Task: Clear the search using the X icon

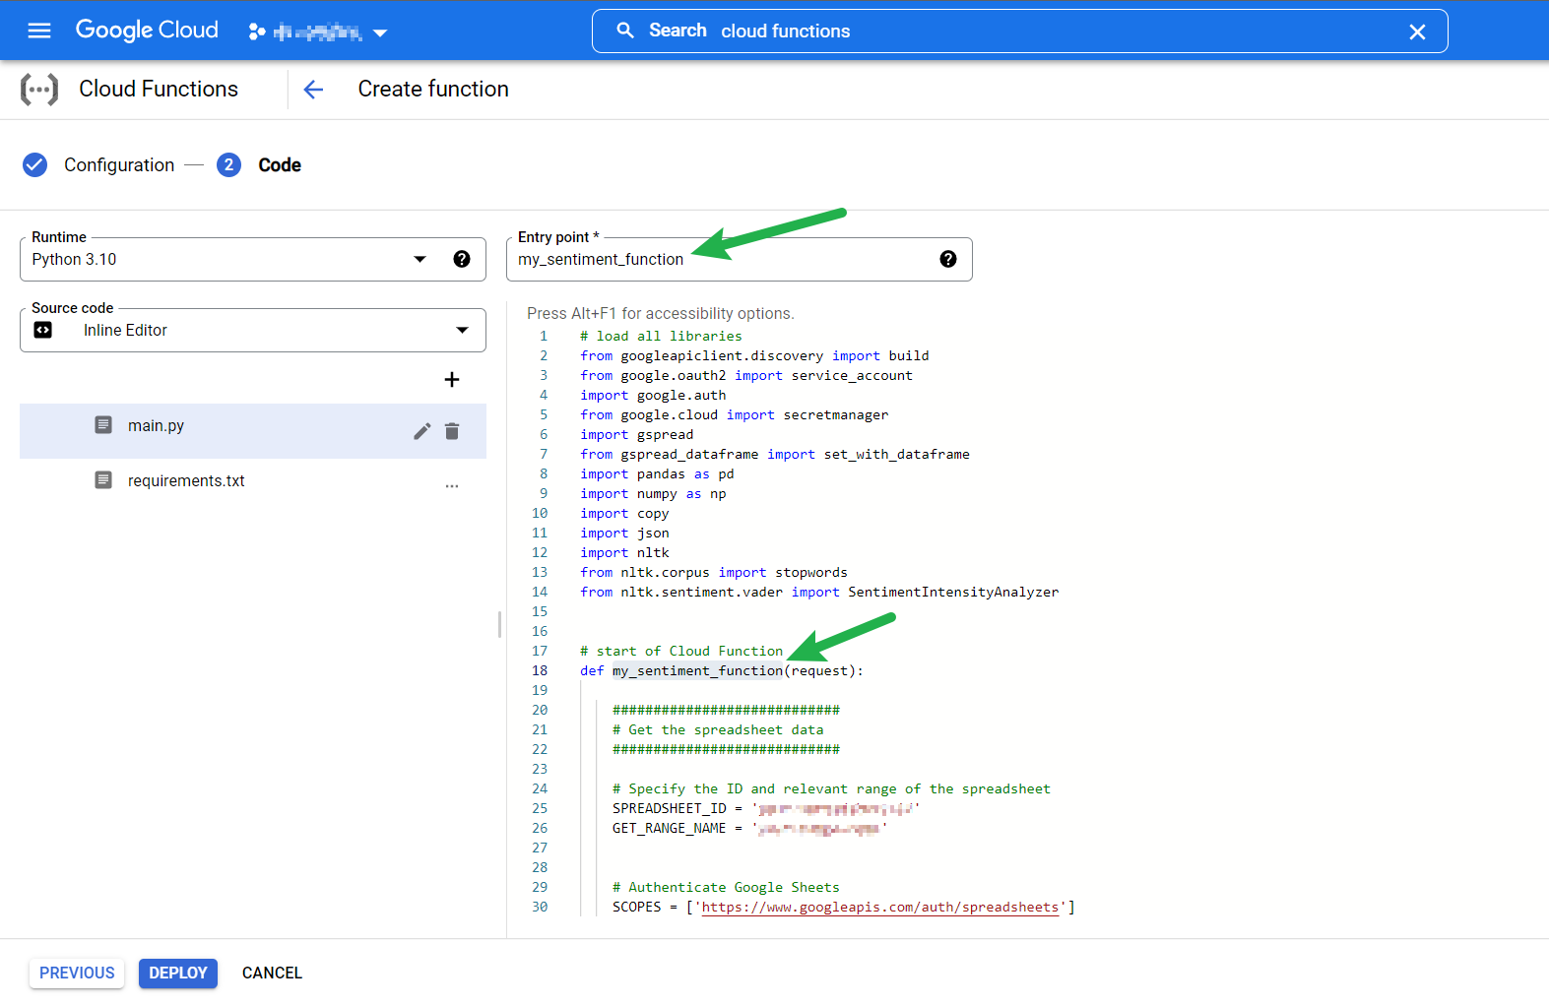Action: (x=1417, y=31)
